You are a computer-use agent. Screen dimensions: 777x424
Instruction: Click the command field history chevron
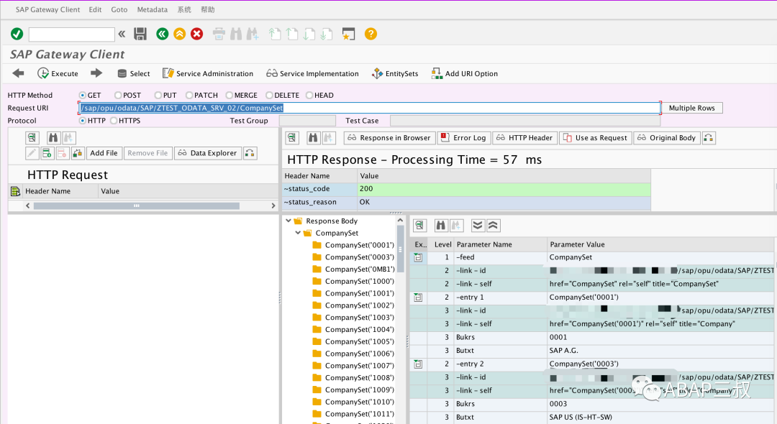(x=122, y=34)
